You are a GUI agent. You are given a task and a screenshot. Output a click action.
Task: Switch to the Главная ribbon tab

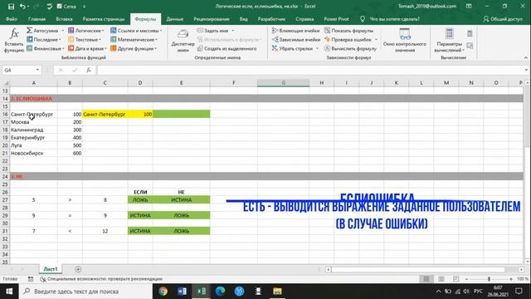point(37,19)
